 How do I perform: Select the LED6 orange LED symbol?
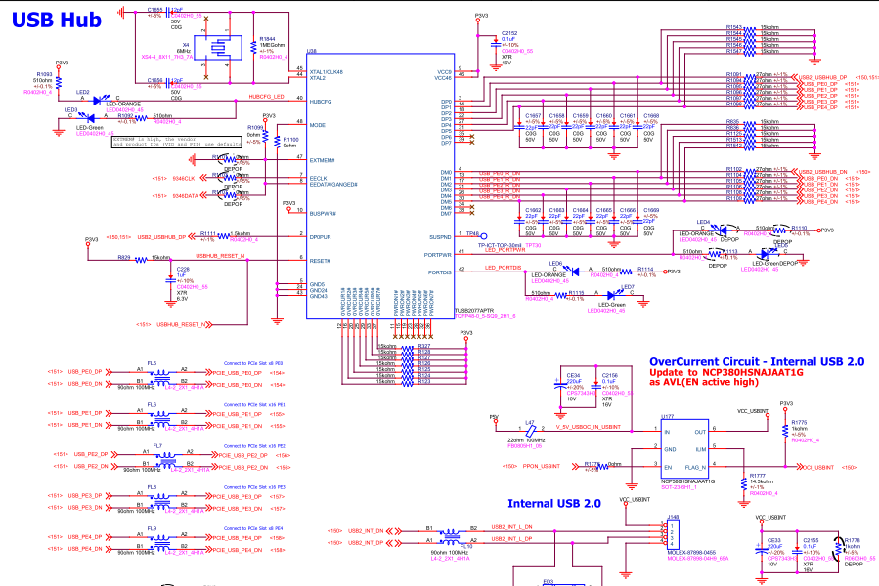tap(573, 272)
